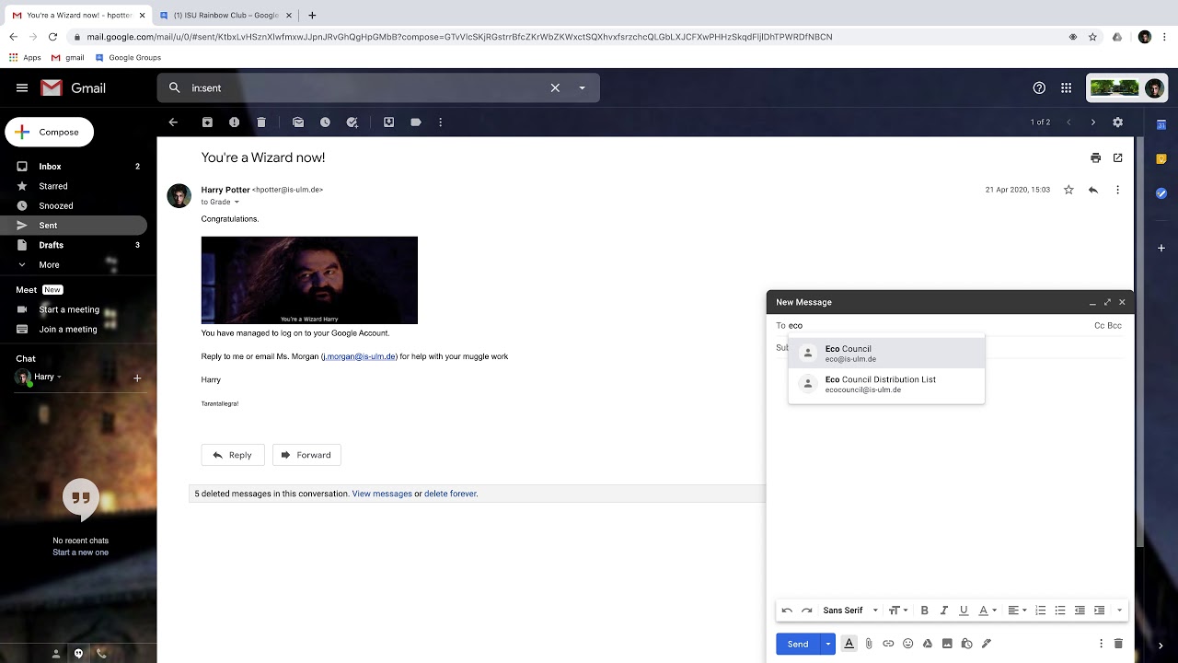Report conversation as spam
The height and width of the screenshot is (663, 1178).
[x=234, y=122]
